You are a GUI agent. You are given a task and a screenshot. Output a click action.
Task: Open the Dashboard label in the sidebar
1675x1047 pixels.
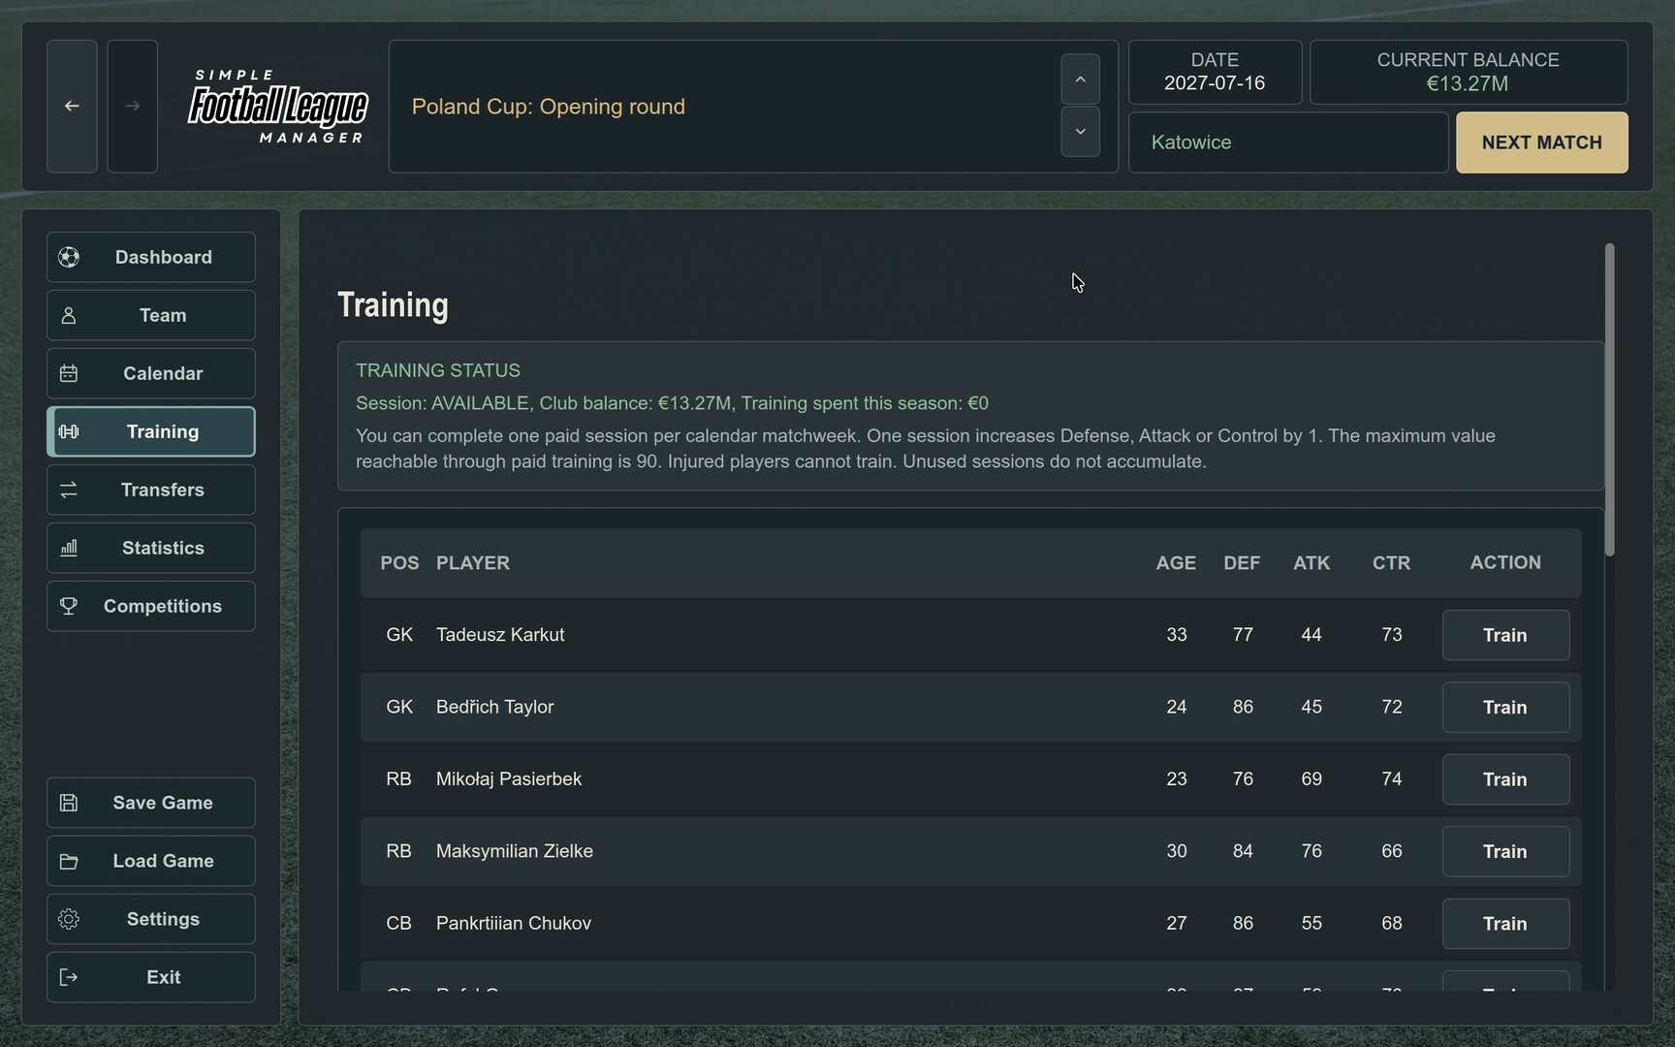click(163, 257)
